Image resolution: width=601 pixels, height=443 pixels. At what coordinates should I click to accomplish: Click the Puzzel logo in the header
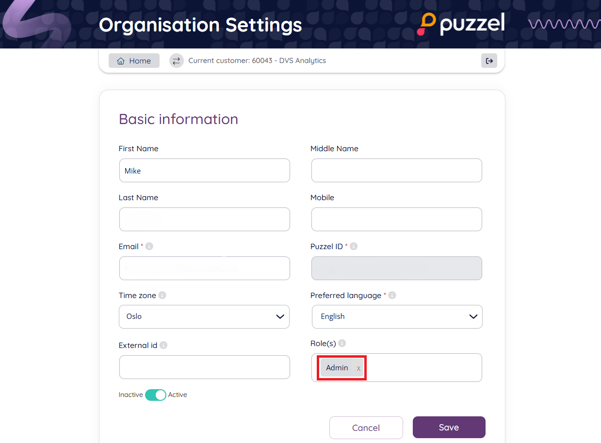(461, 24)
